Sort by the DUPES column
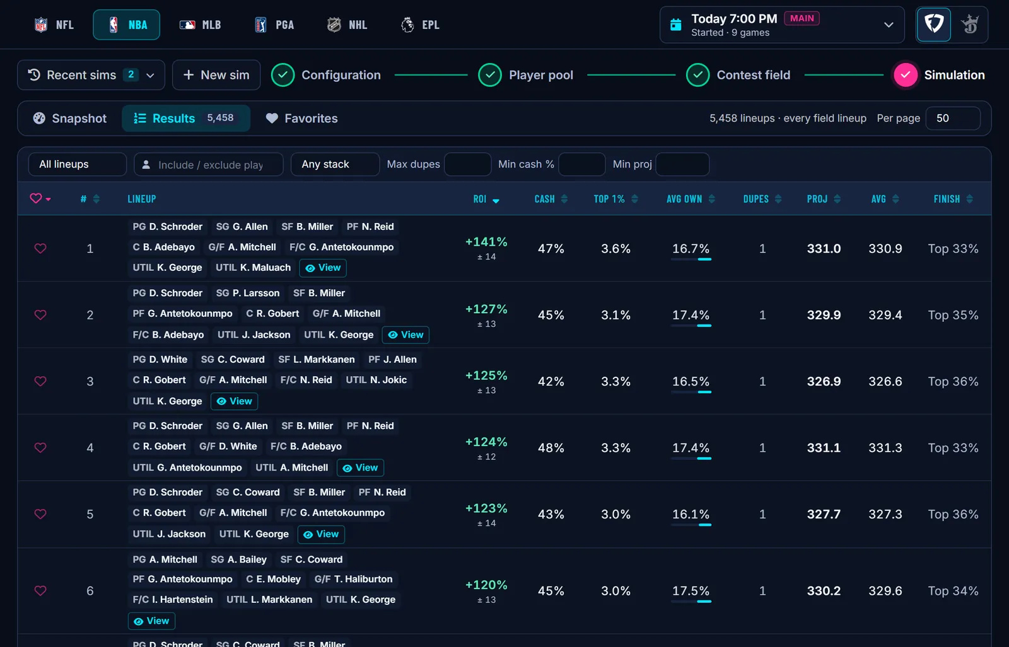 (x=762, y=199)
